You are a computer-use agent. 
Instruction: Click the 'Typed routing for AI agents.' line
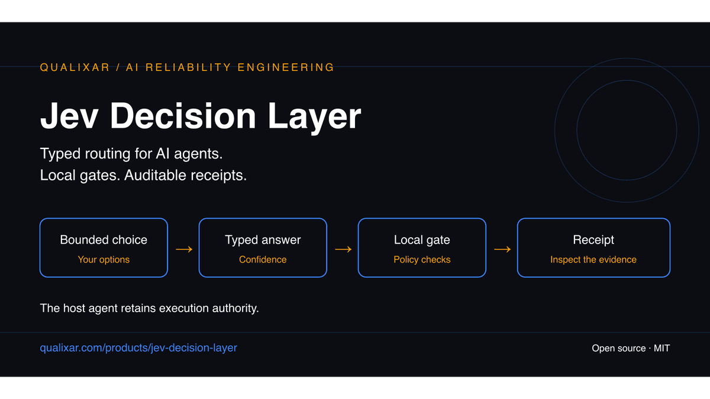tap(131, 154)
